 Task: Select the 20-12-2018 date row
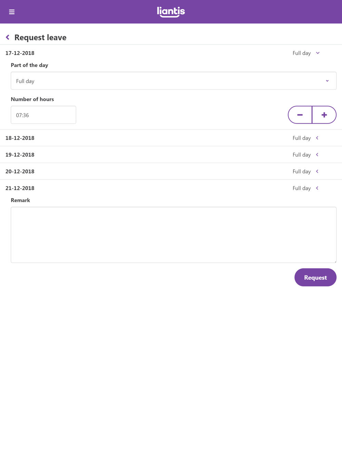coord(20,171)
